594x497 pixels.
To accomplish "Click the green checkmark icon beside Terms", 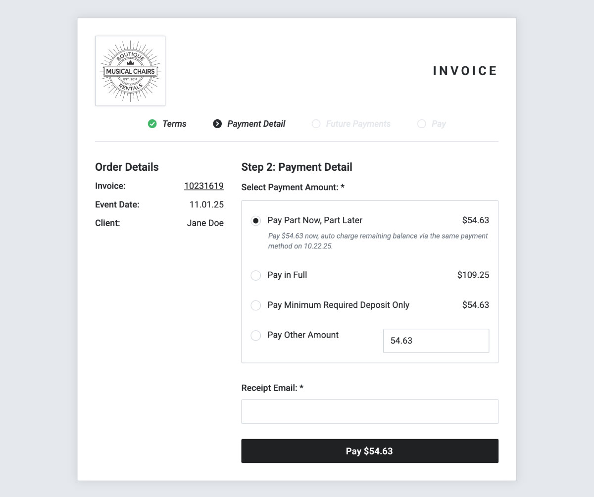I will click(152, 124).
